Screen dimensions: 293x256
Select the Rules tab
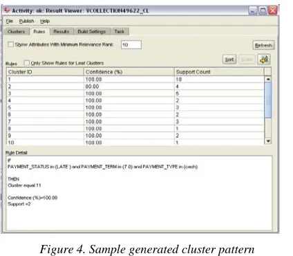click(x=39, y=32)
